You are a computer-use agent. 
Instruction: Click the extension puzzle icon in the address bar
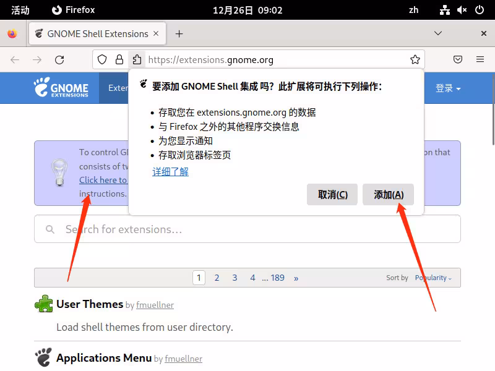(137, 59)
